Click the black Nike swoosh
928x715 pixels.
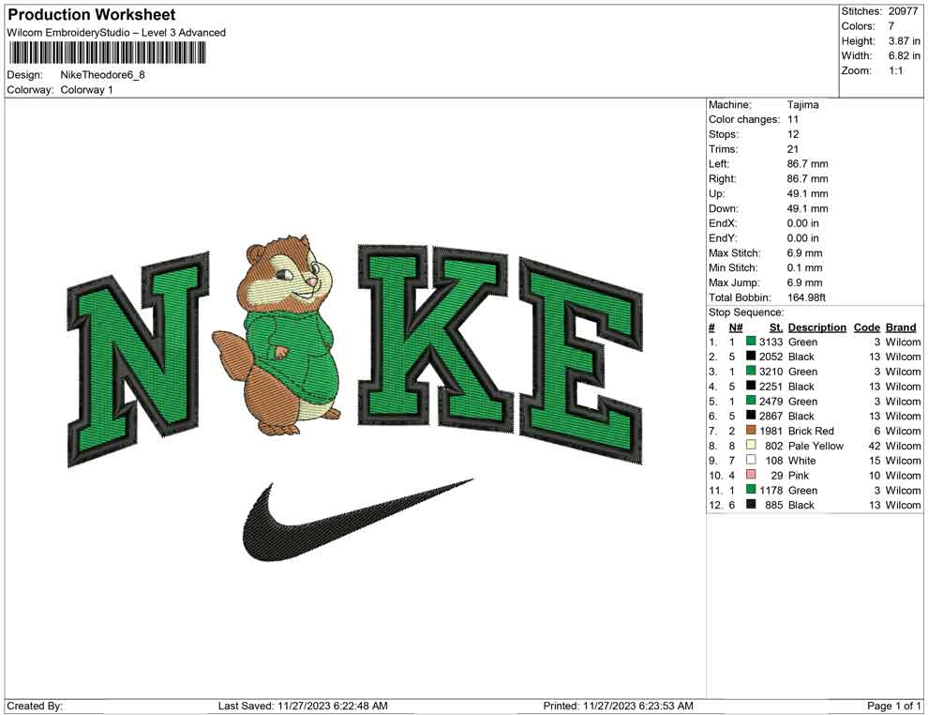tap(357, 520)
